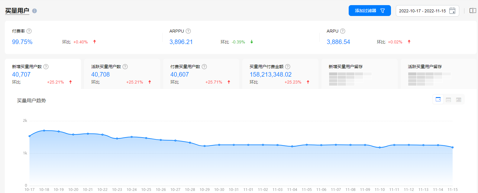Click the green down arrow beside ARPPU change
478x193 pixels.
click(252, 42)
